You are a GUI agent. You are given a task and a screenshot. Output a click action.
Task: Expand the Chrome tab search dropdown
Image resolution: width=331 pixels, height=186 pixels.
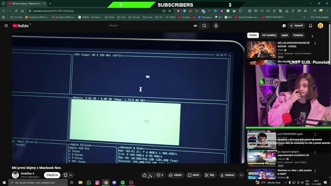(x=3, y=4)
